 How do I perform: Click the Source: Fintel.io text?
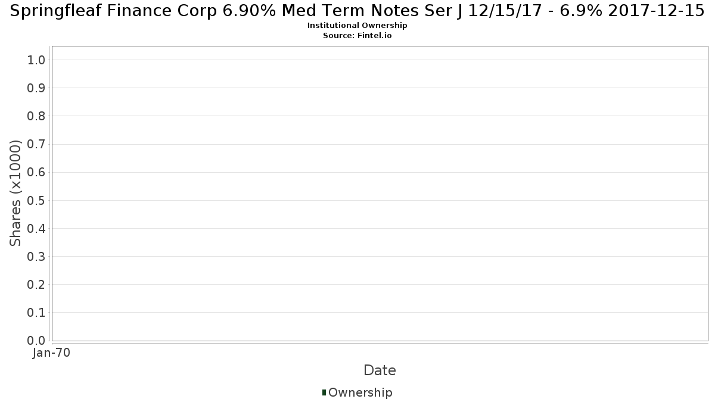(357, 36)
